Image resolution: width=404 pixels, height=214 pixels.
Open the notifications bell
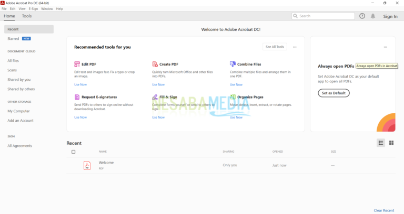373,16
